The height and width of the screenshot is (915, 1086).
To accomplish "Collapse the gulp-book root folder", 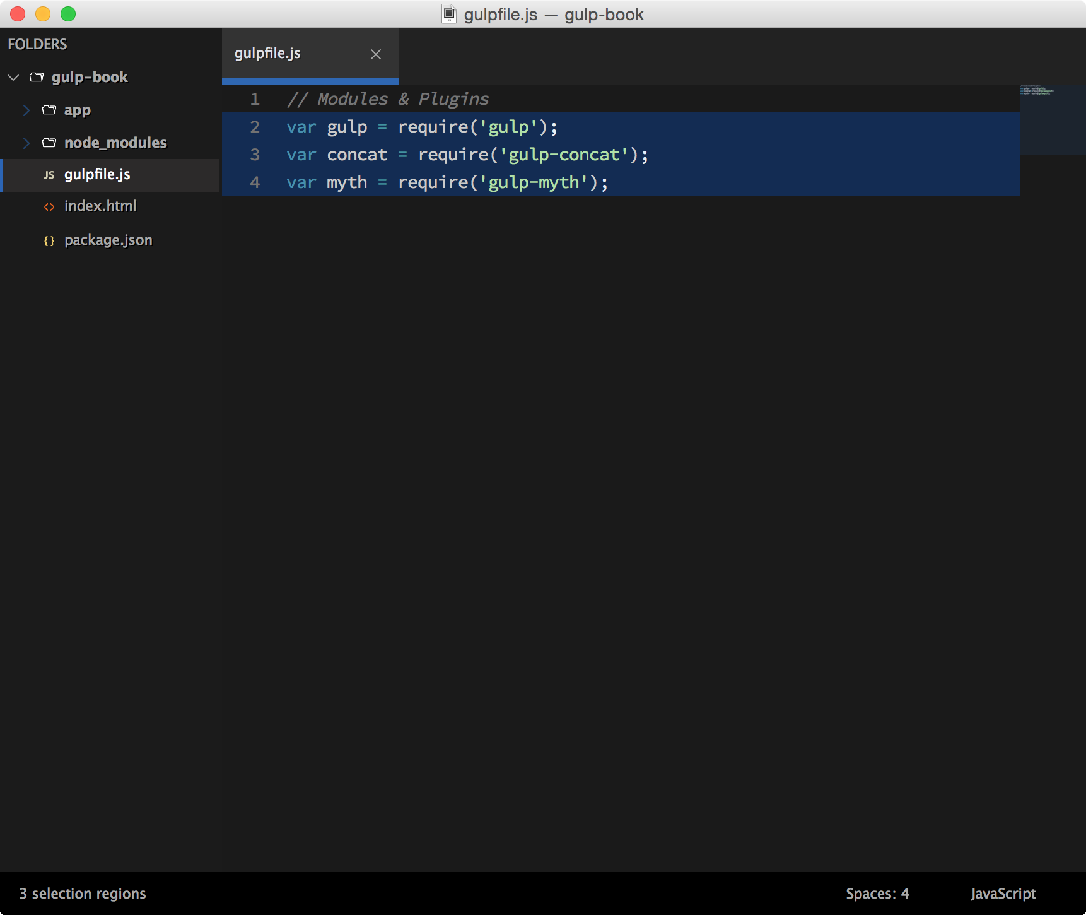I will (13, 77).
